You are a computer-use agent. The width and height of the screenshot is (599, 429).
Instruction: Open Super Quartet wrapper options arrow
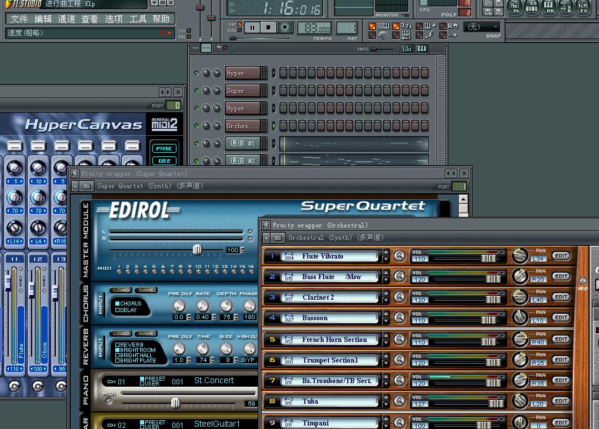pos(75,186)
